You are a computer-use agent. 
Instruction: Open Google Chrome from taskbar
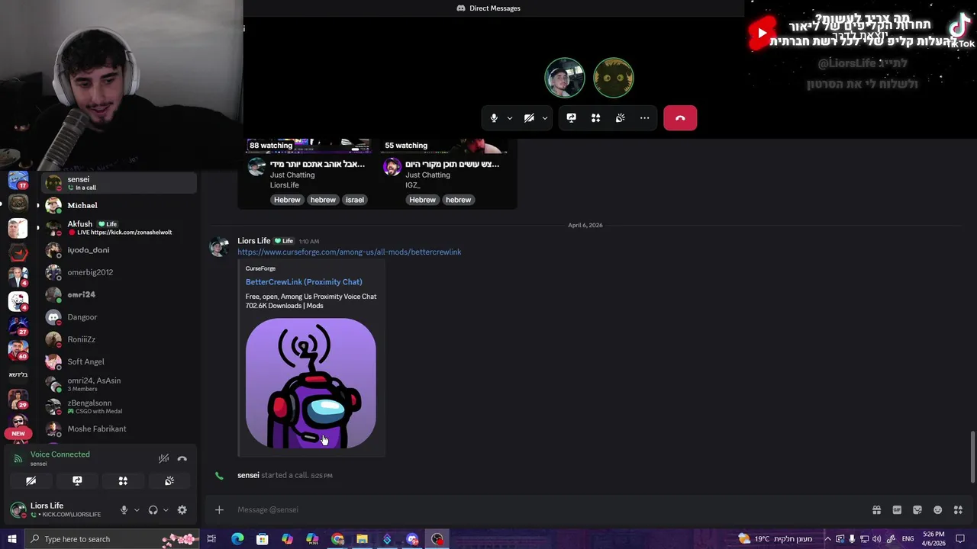[x=337, y=539]
